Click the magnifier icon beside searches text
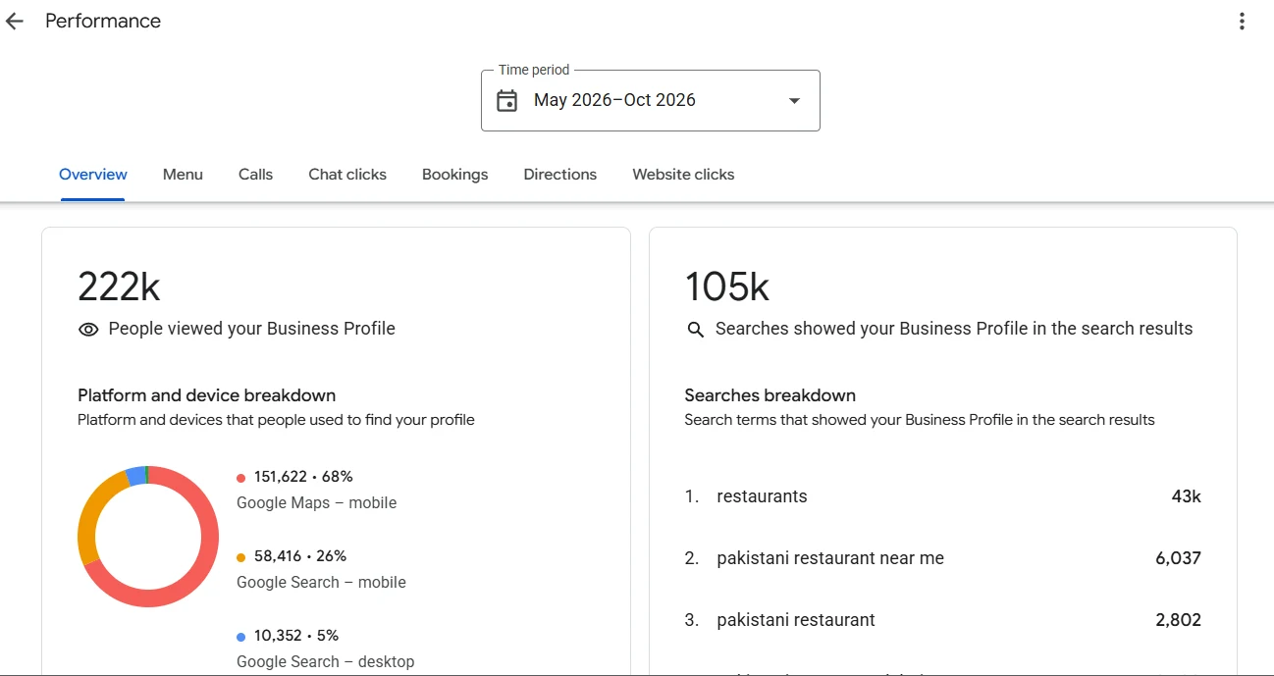This screenshot has width=1274, height=676. (x=695, y=330)
